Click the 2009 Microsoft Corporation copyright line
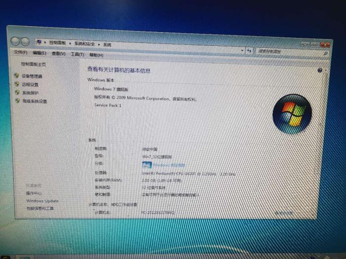 tap(145, 98)
